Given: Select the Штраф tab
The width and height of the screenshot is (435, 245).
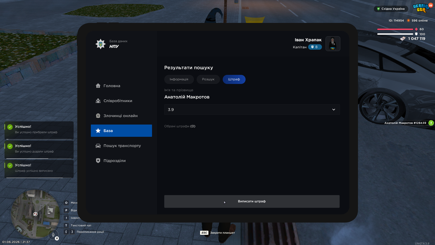Looking at the screenshot, I should point(234,79).
